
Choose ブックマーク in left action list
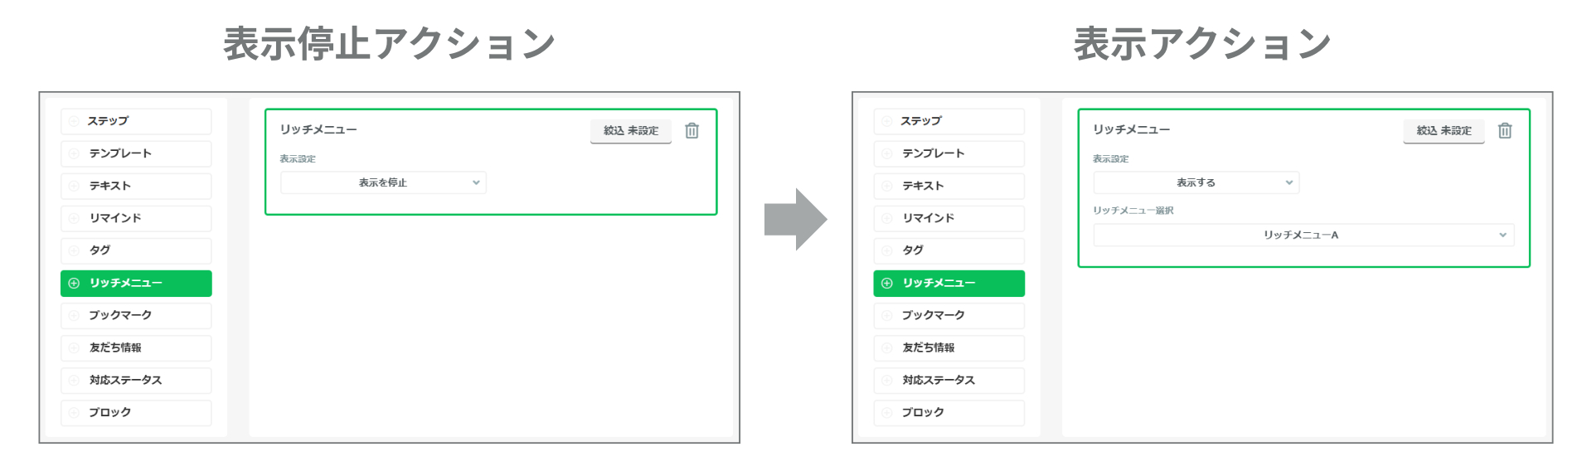point(136,316)
